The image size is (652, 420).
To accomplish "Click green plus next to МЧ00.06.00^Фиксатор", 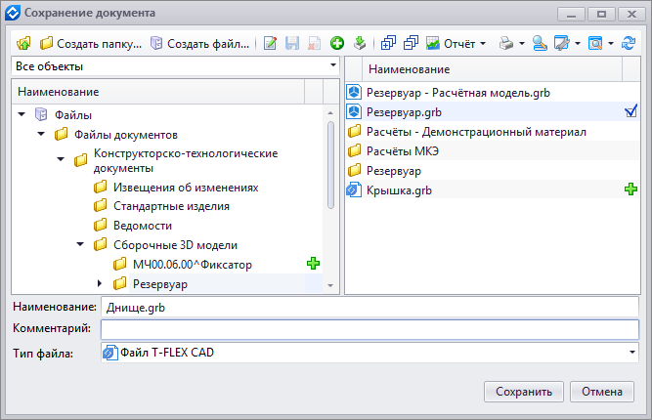I will 313,264.
